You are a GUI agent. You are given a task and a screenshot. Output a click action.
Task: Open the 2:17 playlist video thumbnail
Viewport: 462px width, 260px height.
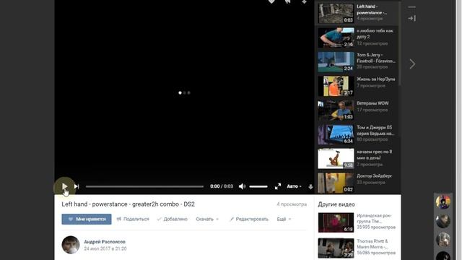tap(336, 86)
